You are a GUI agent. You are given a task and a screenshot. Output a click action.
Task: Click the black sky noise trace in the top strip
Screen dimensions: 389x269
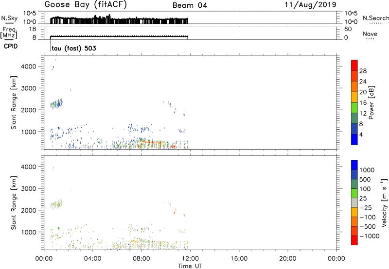119,20
